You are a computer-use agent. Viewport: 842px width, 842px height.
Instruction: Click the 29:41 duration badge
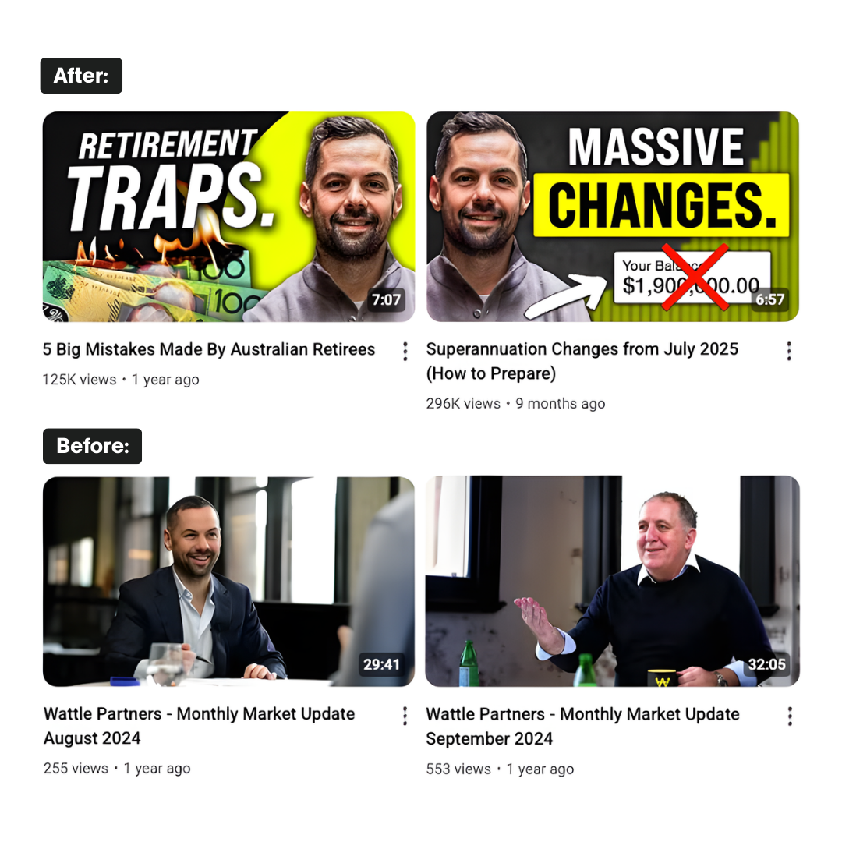click(x=381, y=665)
